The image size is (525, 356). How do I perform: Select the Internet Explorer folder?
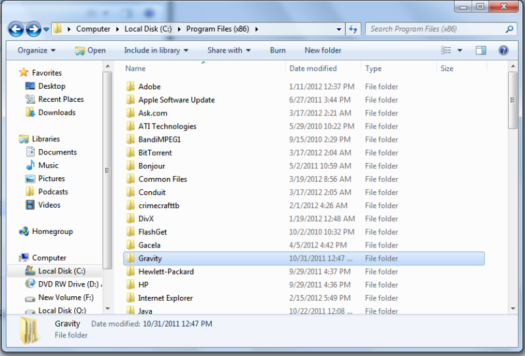click(304, 298)
